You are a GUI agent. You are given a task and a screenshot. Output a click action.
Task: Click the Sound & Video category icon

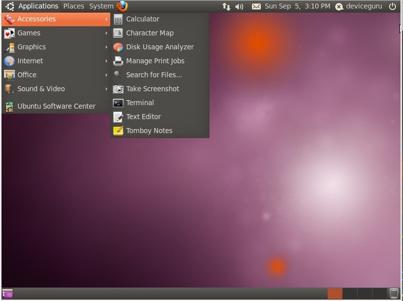(9, 89)
